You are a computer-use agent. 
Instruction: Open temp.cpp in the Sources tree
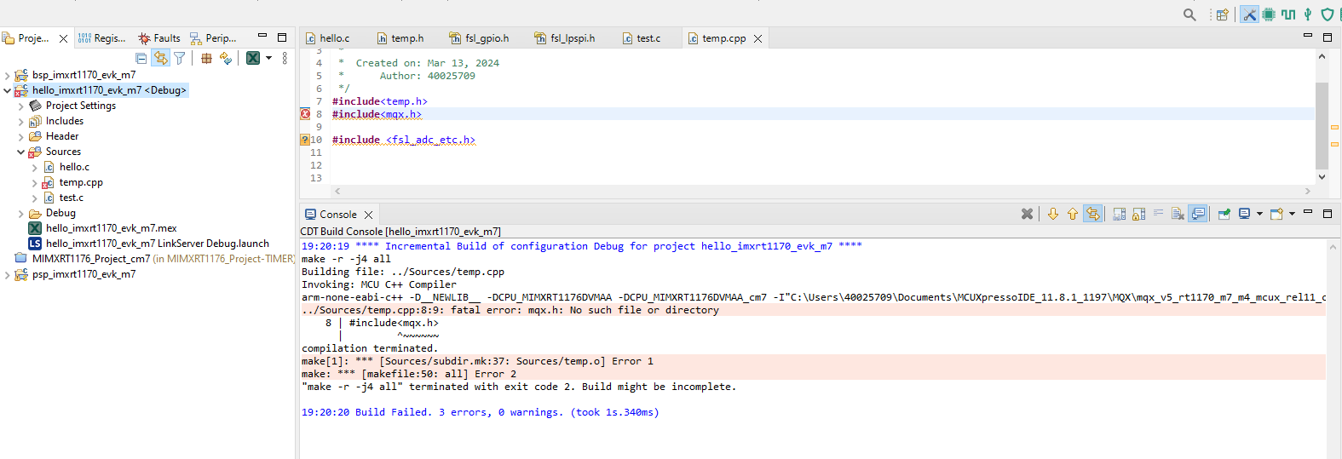(x=81, y=182)
